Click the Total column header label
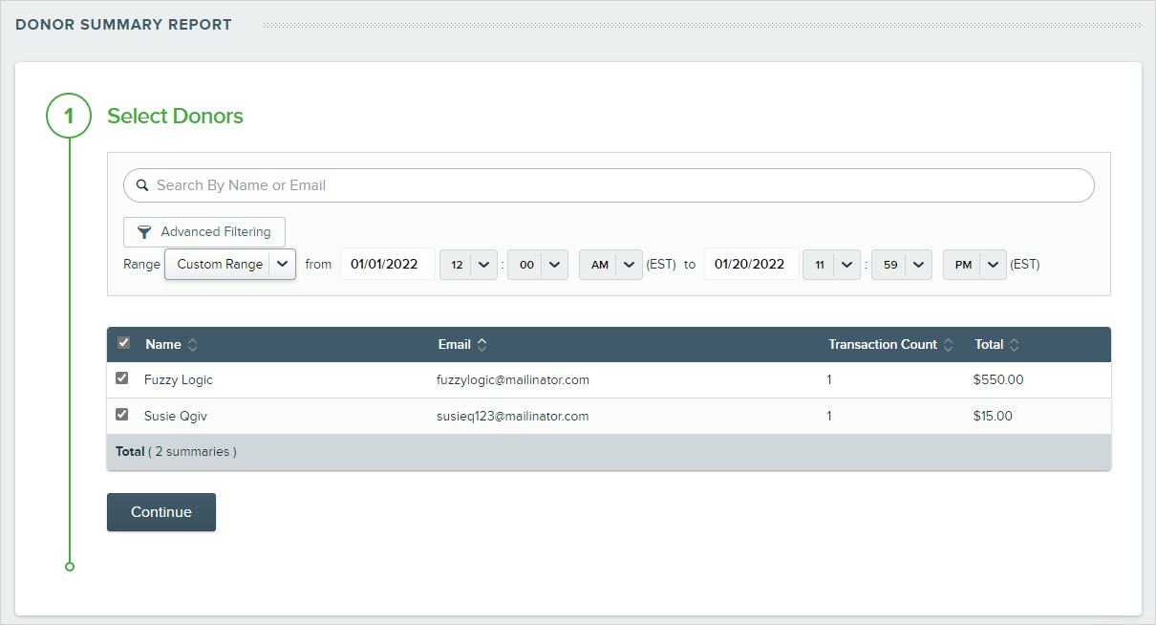This screenshot has width=1156, height=625. click(x=989, y=344)
